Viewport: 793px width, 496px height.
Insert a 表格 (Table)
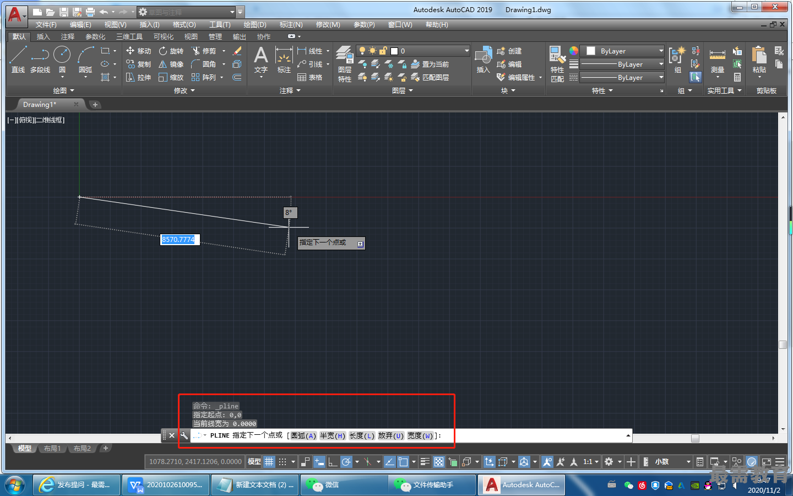[x=310, y=77]
